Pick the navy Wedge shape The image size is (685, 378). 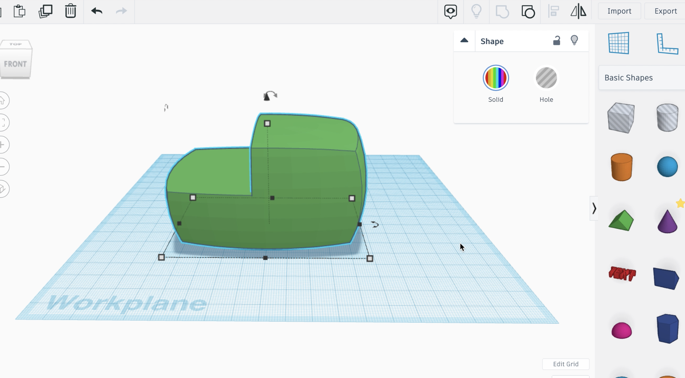click(x=666, y=278)
